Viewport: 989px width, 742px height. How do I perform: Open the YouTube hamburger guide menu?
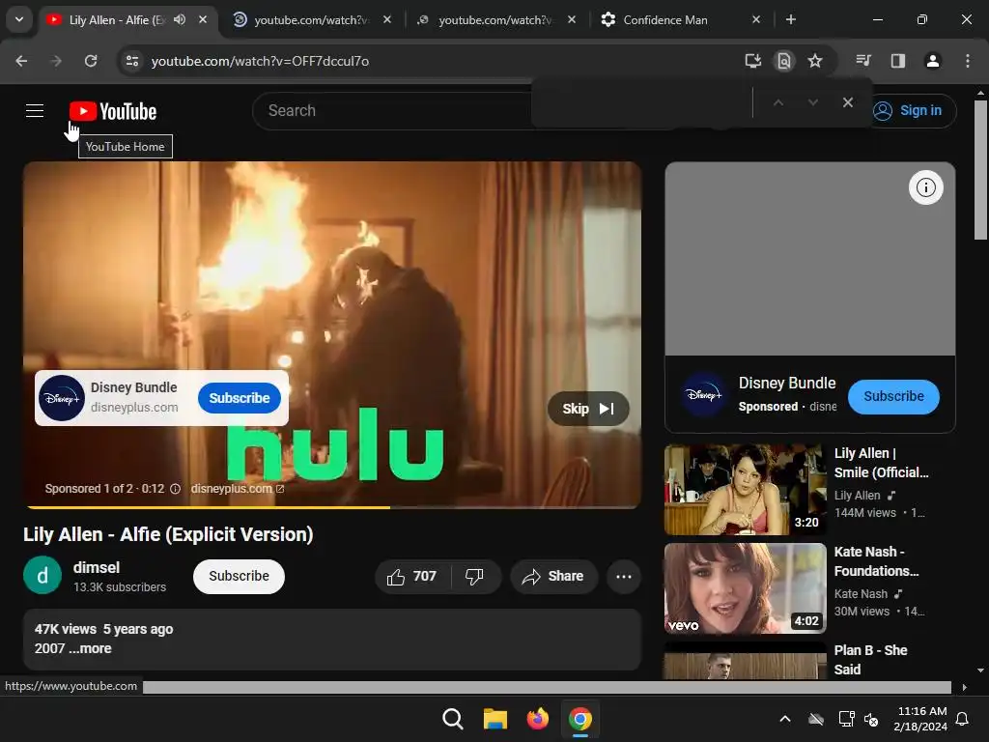pos(35,111)
